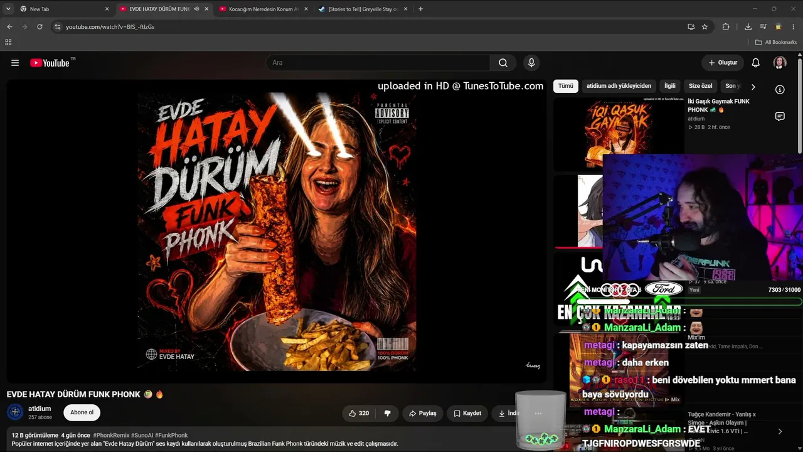This screenshot has width=803, height=452.
Task: Click the YouTube search magnifier button
Action: pos(503,63)
